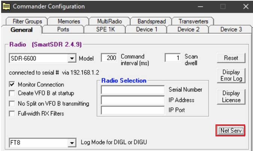253x151 pixels.
Task: Click the 'Radio Selection' group heading
Action: [124, 81]
